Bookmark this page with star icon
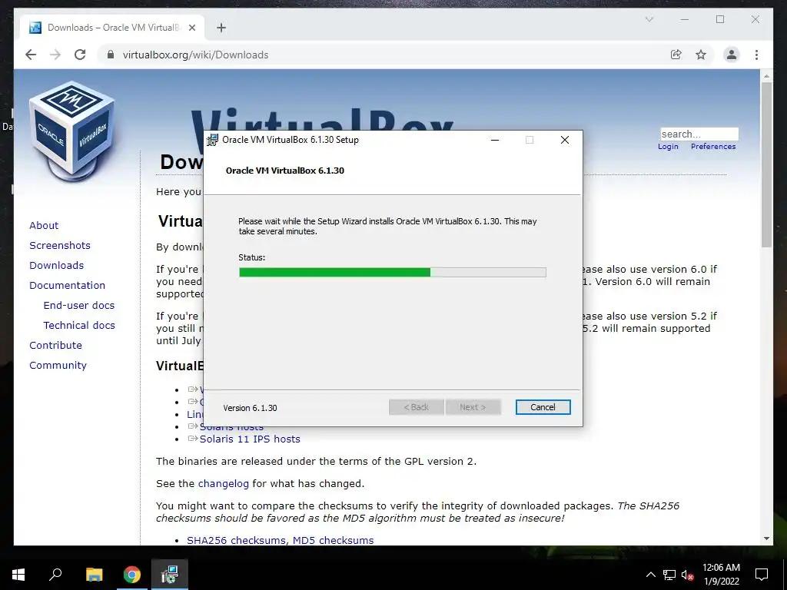The width and height of the screenshot is (787, 590). (701, 55)
